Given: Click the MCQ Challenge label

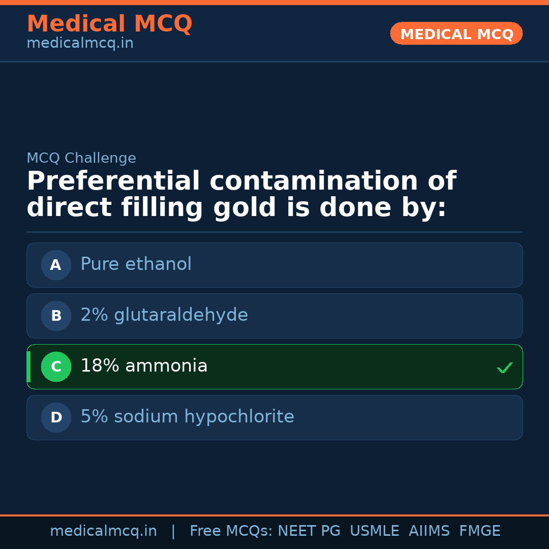Looking at the screenshot, I should [81, 158].
